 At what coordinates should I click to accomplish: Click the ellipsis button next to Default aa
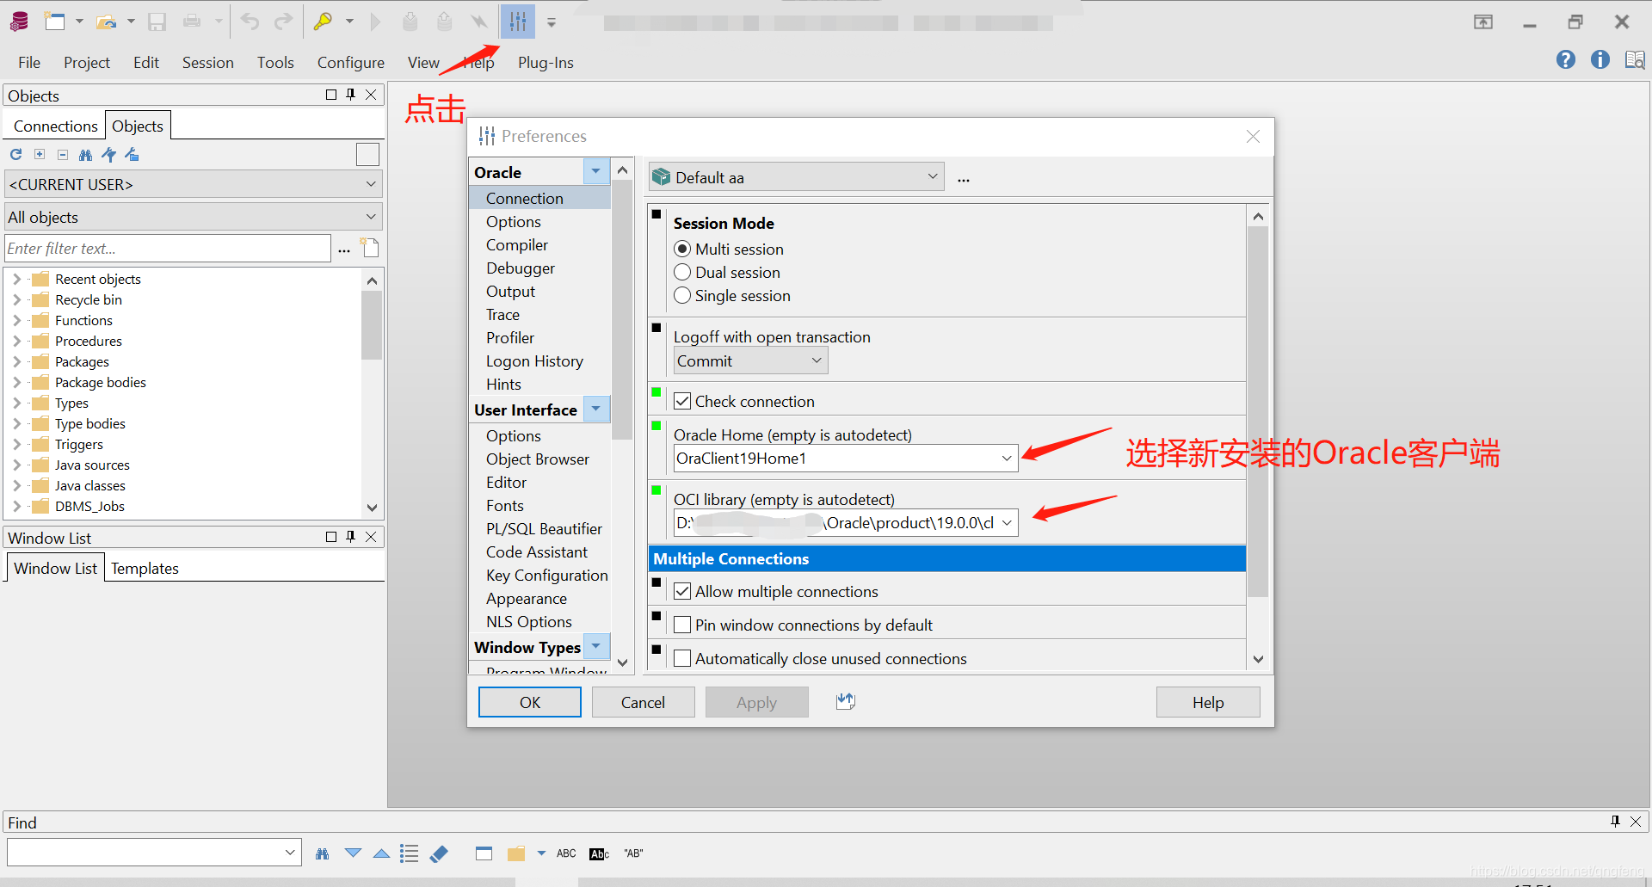click(964, 179)
